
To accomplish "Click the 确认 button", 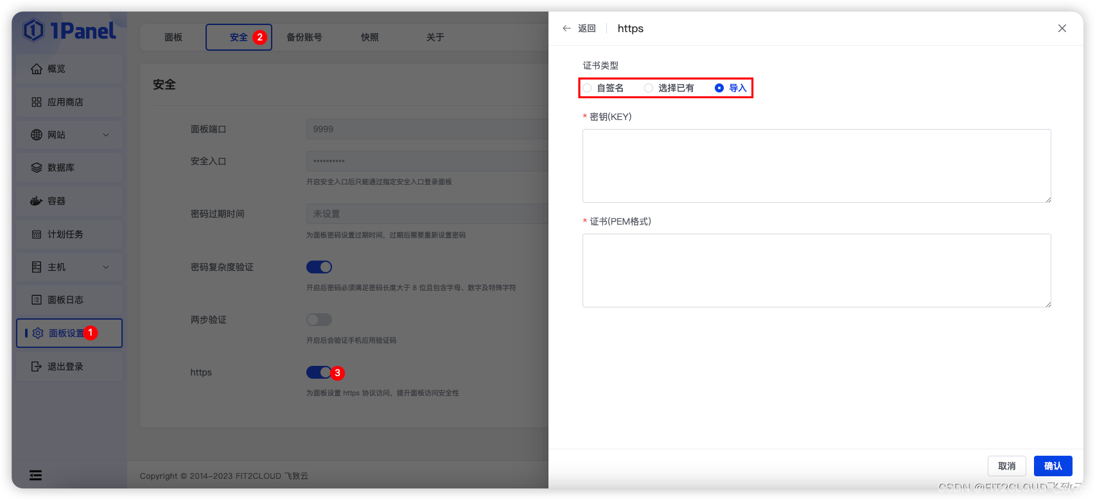I will (1053, 466).
